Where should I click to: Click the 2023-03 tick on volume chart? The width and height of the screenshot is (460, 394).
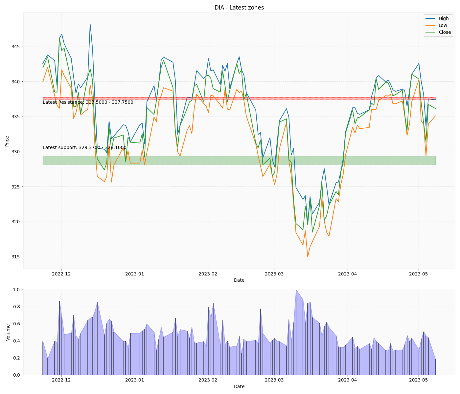[x=274, y=380]
